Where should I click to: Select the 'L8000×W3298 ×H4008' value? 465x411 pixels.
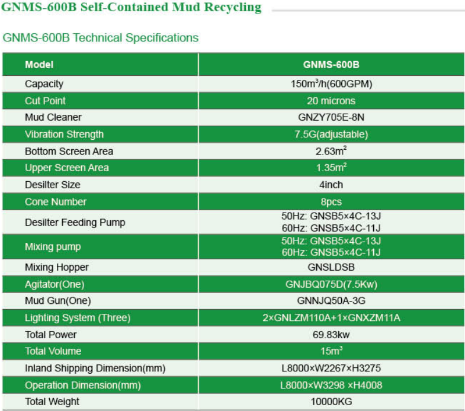[331, 385]
